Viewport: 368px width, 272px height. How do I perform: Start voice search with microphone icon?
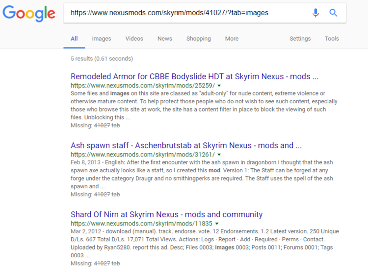315,13
